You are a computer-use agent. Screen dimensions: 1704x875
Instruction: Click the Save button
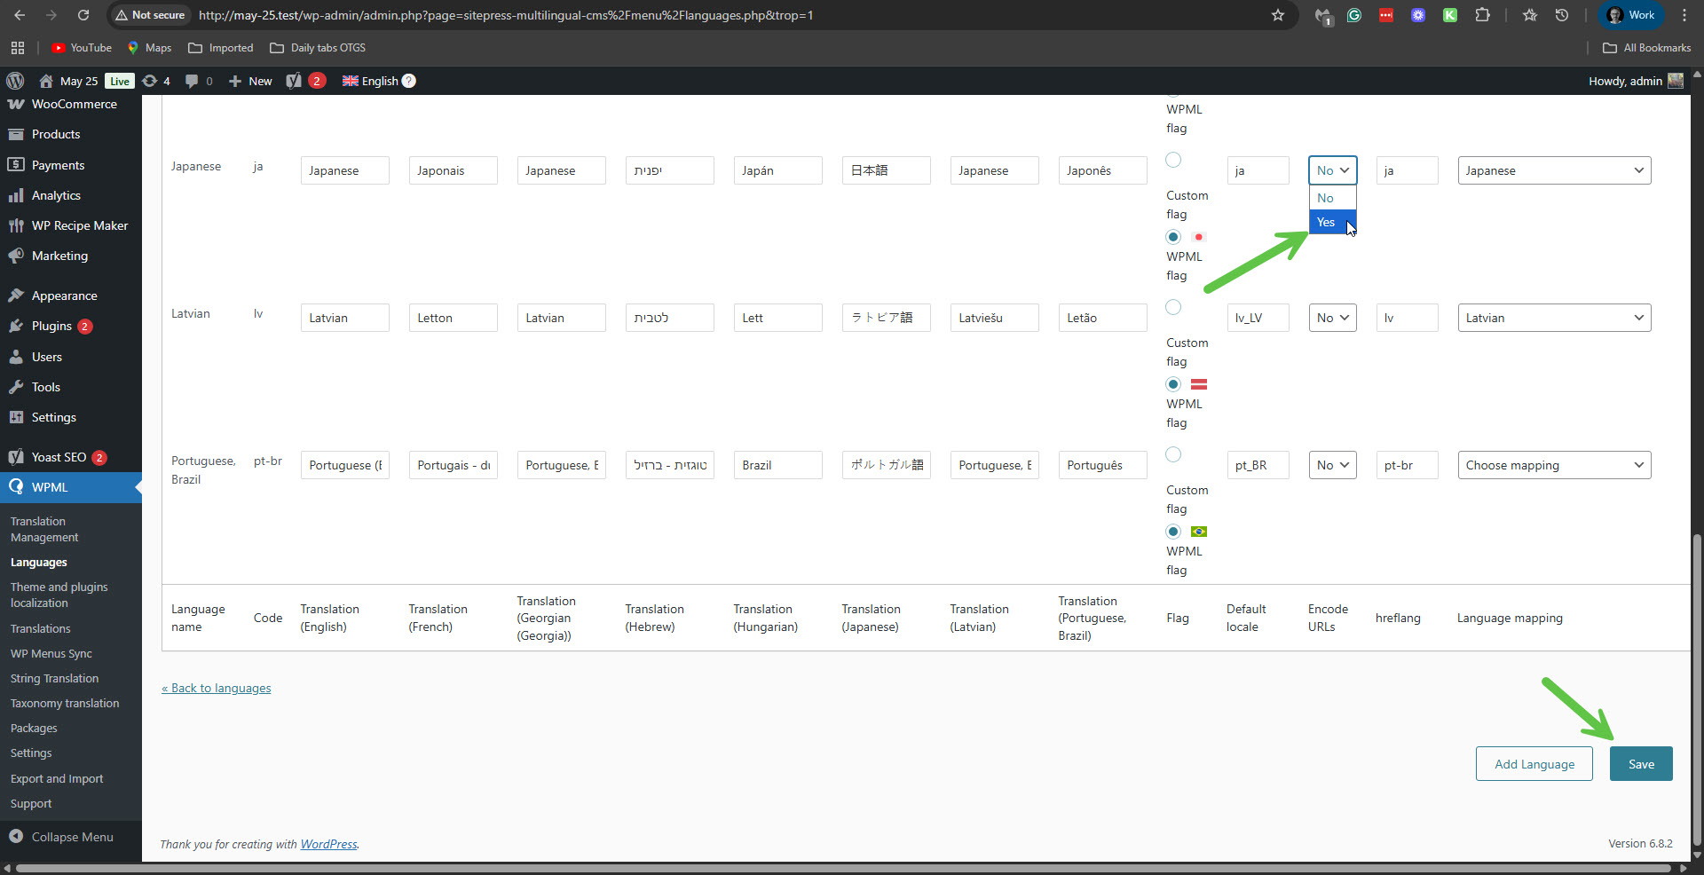tap(1641, 764)
